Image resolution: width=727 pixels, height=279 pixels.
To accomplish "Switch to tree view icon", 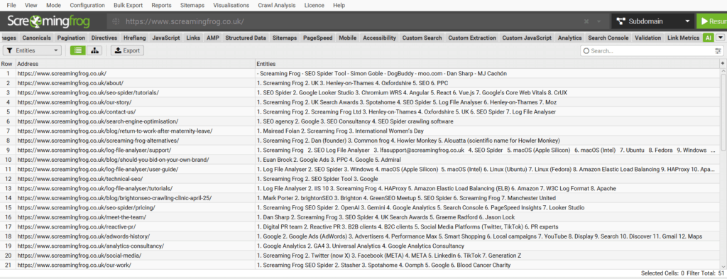I will [94, 50].
